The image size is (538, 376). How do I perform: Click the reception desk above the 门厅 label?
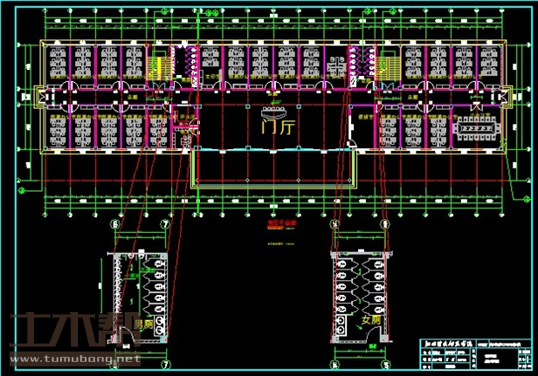(x=273, y=112)
